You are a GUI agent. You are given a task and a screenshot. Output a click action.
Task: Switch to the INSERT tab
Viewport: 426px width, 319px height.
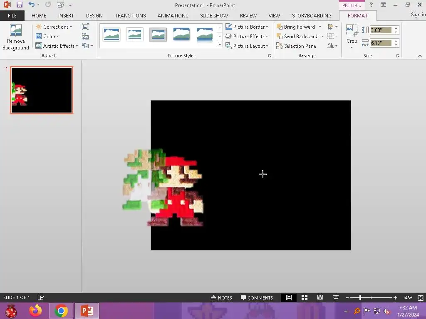66,16
